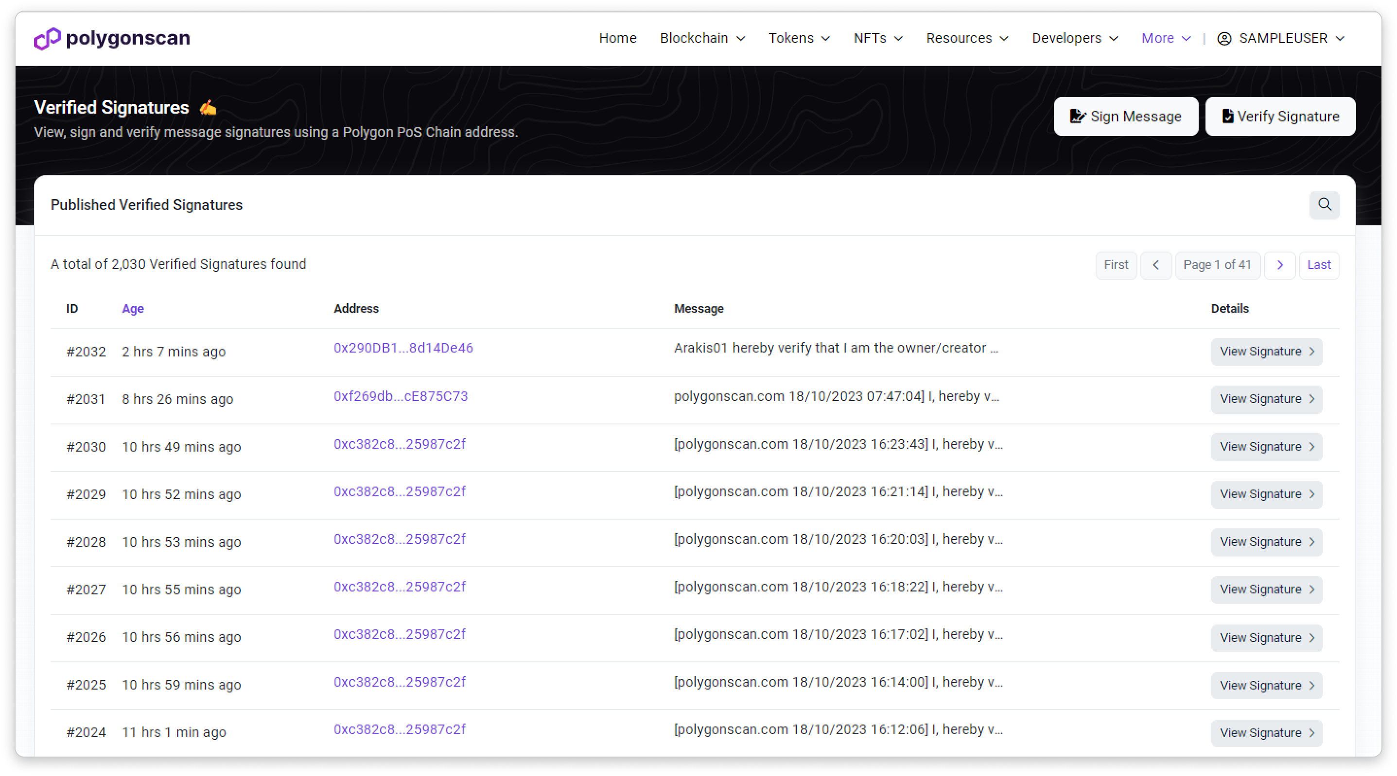This screenshot has width=1397, height=776.
Task: Open address link in row #2025
Action: [400, 682]
